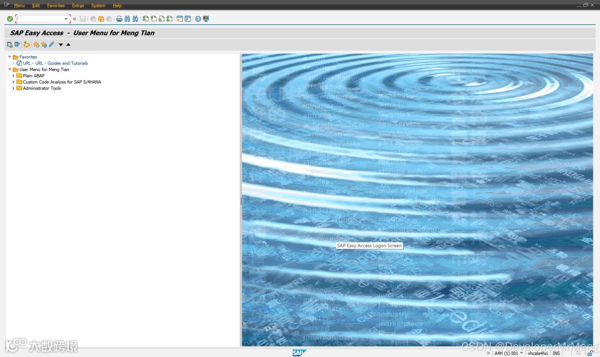Switch to User Menu icon
Viewport: 600px width, 357px height.
tap(10, 45)
